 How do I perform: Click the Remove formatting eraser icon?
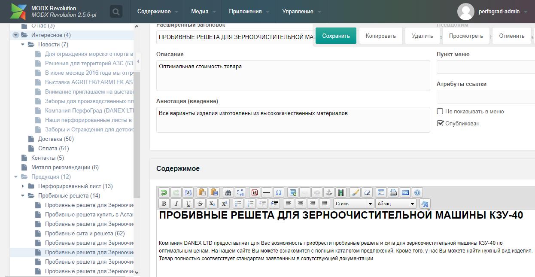(367, 192)
